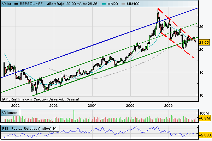Click the 2002 year axis label
Viewport: 212px width, 141px height.
[x=15, y=105]
